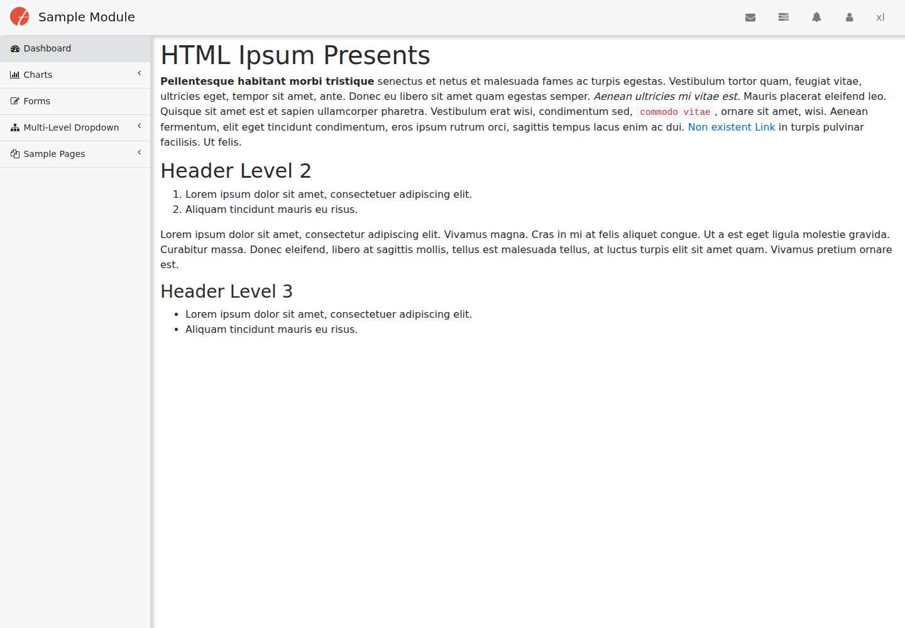
Task: Open the bell notifications icon
Action: pyautogui.click(x=816, y=18)
